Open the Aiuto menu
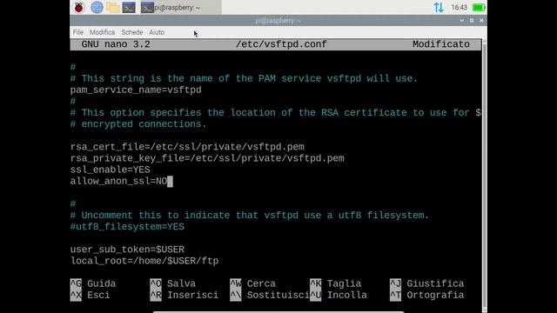557x313 pixels. point(157,32)
